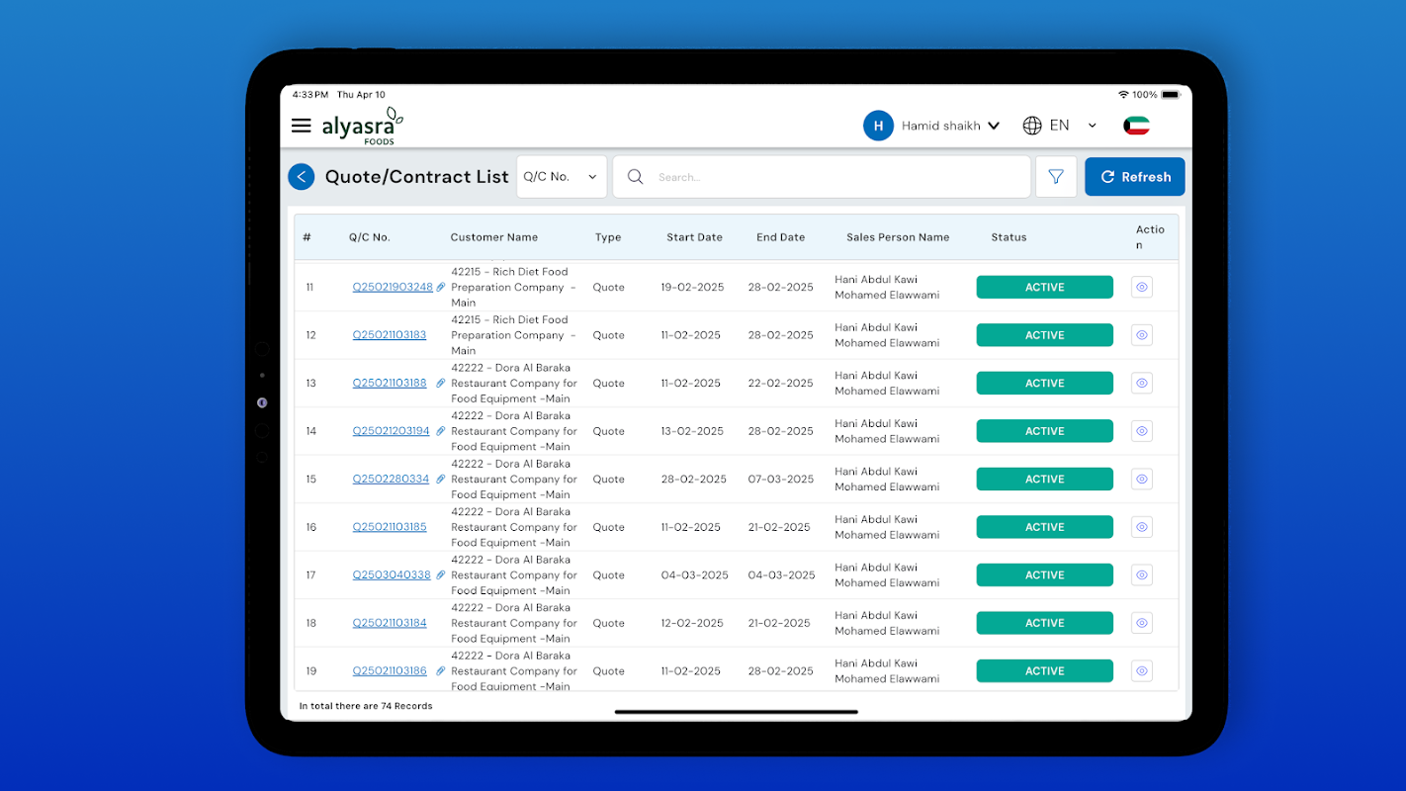Click the Quote/Contract List page title

point(416,177)
